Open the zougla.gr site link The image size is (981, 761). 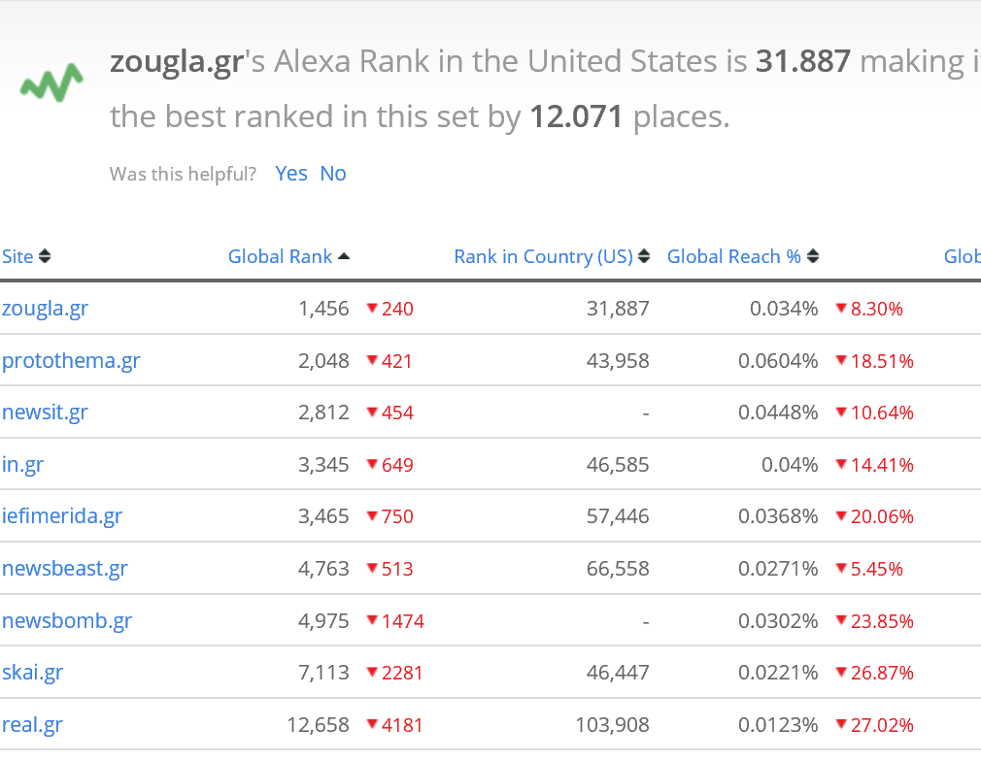pyautogui.click(x=45, y=309)
